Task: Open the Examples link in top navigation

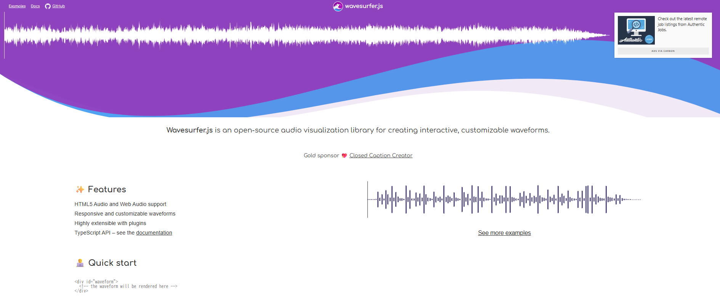Action: (x=17, y=6)
